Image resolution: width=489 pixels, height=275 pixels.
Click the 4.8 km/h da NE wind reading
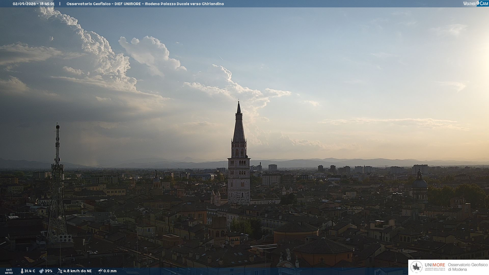coord(77,271)
